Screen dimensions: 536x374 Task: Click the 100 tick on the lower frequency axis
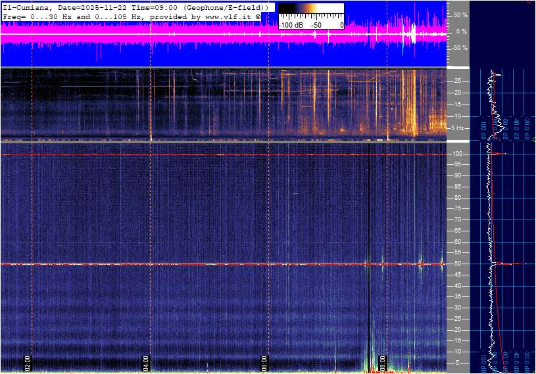click(x=458, y=154)
